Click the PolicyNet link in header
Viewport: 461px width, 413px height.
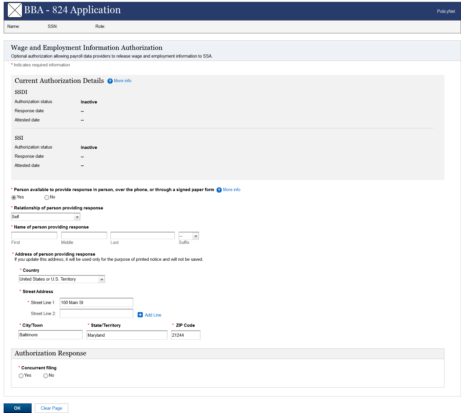[x=446, y=11]
